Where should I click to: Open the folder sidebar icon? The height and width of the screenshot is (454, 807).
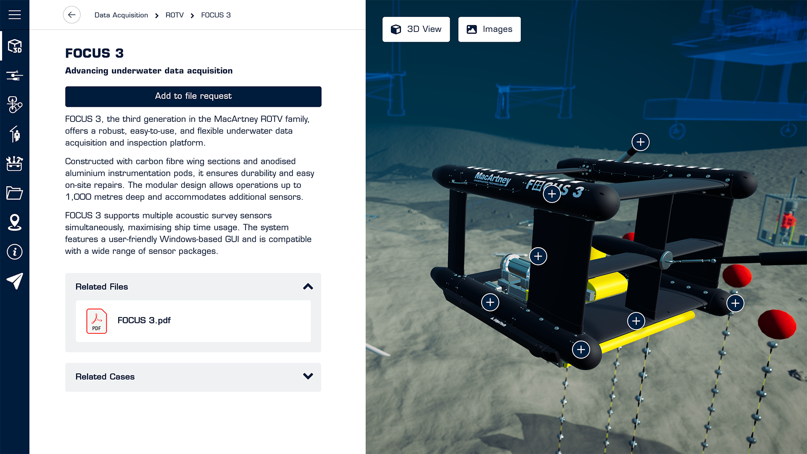pyautogui.click(x=15, y=193)
